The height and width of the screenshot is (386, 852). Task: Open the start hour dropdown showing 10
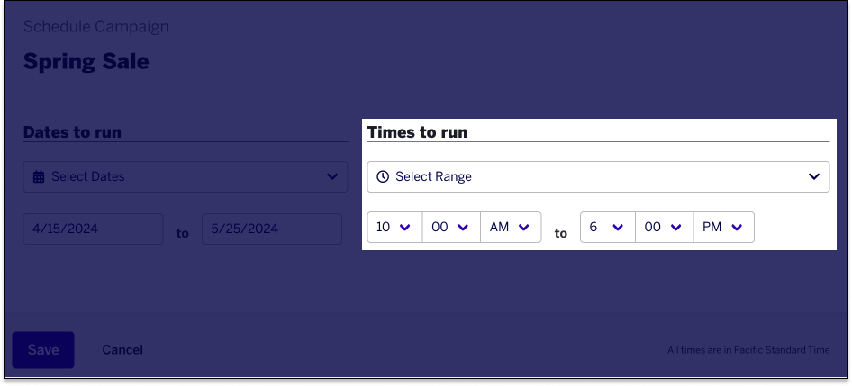point(395,227)
